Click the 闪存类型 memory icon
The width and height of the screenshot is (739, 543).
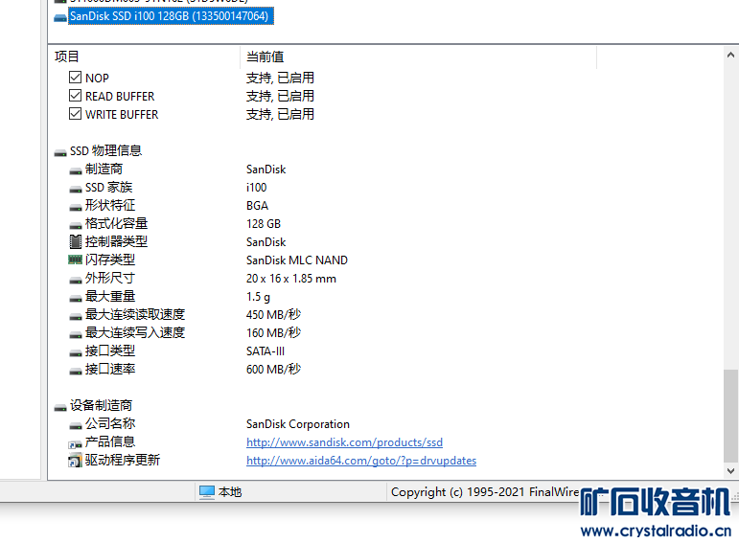[x=76, y=260]
